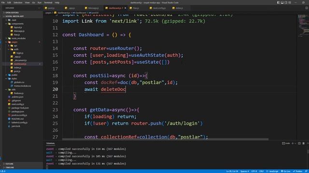Click the Prettier status bar item

[x=297, y=172]
